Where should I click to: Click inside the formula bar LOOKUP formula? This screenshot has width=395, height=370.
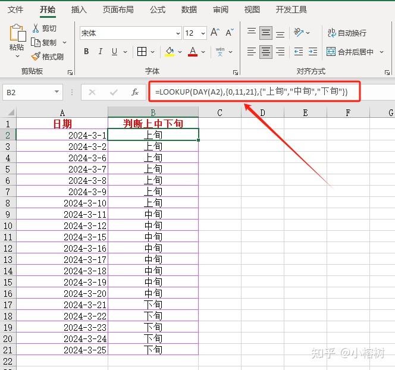252,92
